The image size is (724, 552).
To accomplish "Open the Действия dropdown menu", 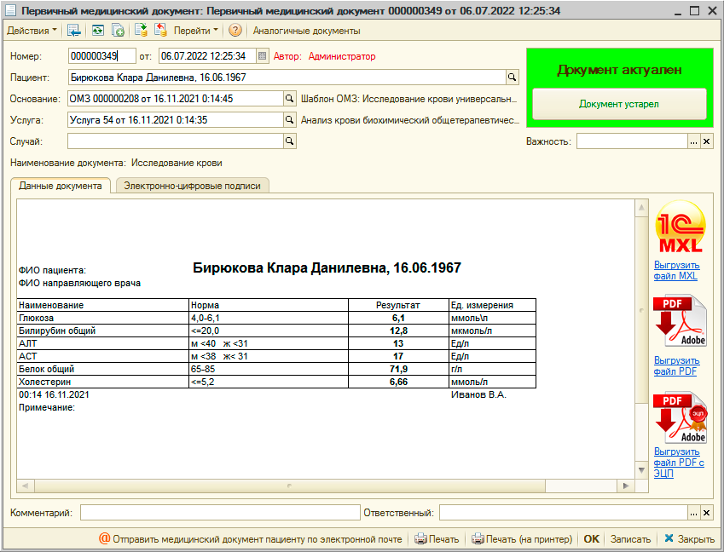I will click(x=32, y=31).
